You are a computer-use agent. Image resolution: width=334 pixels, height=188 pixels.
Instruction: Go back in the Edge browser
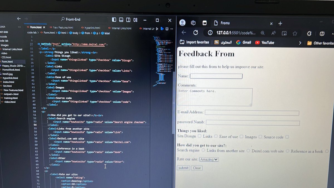coord(184,32)
